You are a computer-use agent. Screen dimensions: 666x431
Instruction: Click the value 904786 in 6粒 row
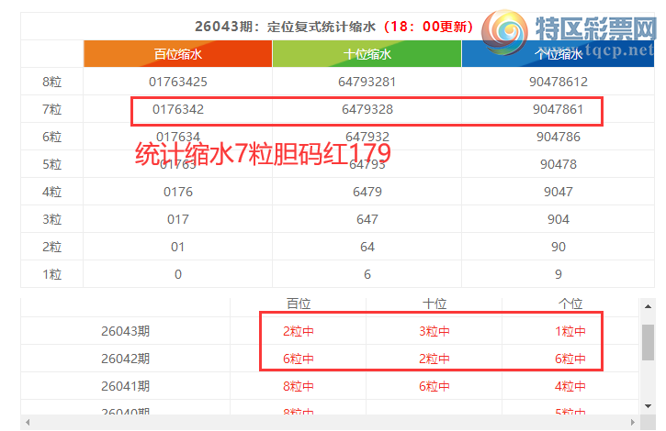(559, 137)
